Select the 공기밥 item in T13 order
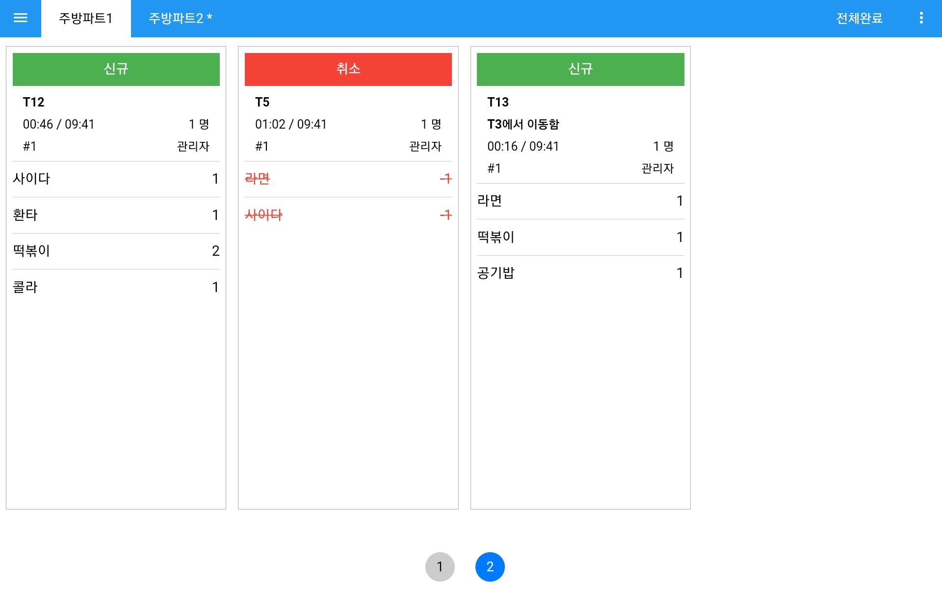 pos(580,273)
